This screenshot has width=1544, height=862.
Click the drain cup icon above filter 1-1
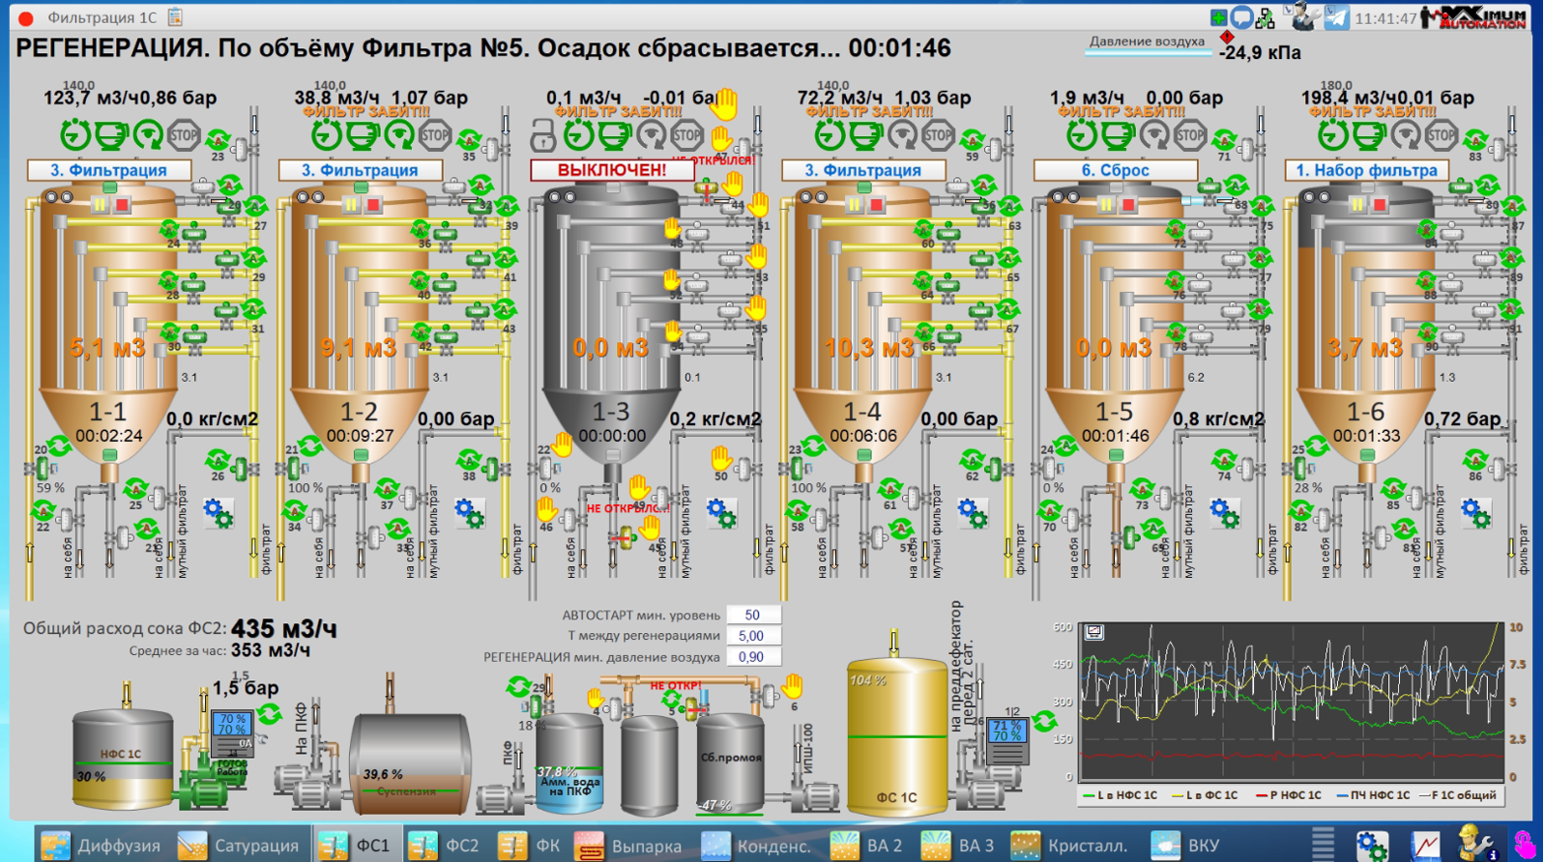[x=111, y=134]
